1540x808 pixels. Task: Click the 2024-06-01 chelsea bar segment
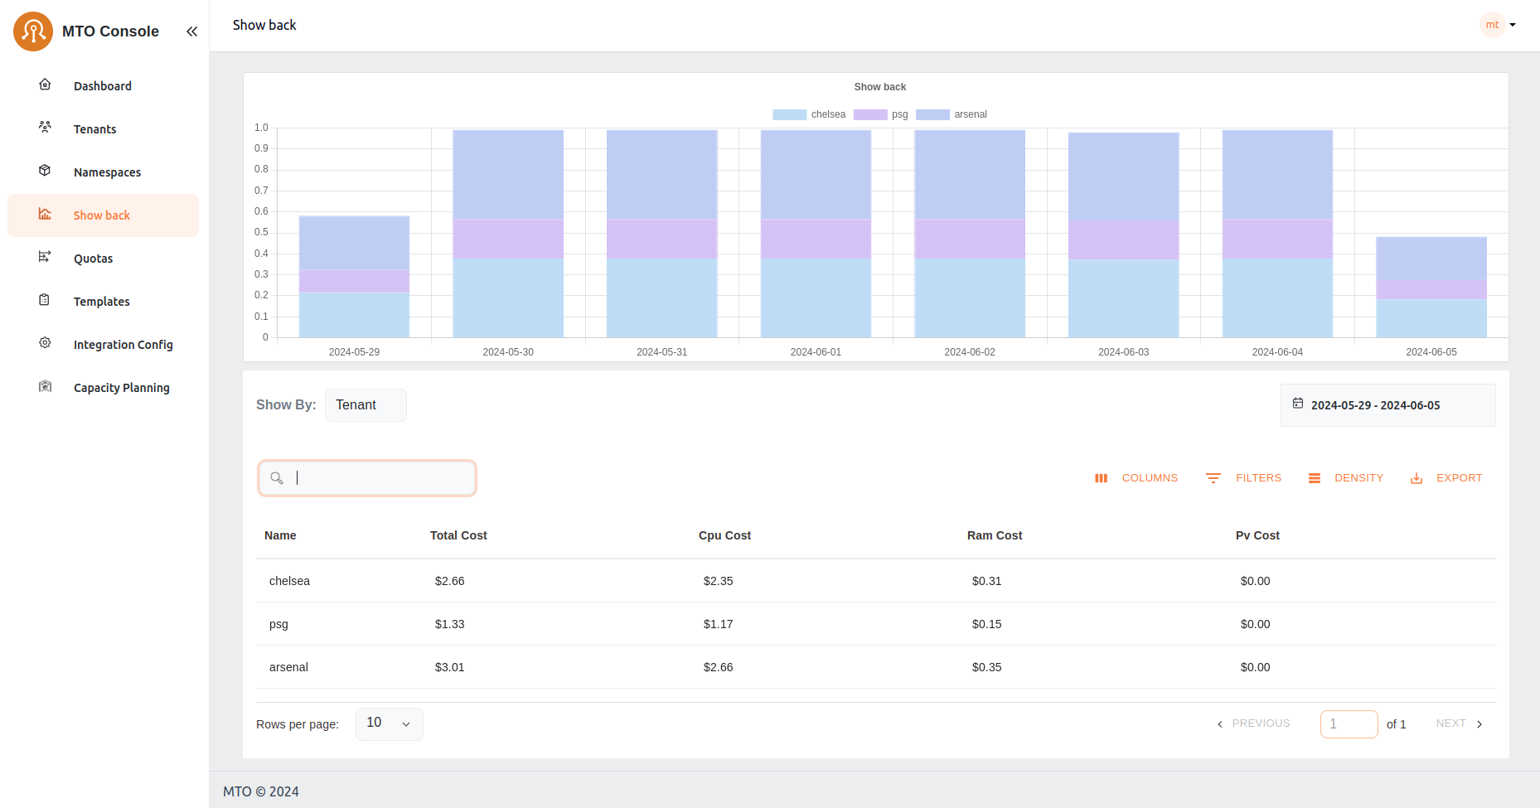click(x=816, y=298)
